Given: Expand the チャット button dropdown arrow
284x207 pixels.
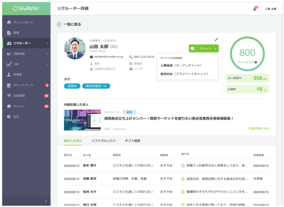Looking at the screenshot, I should [x=215, y=49].
